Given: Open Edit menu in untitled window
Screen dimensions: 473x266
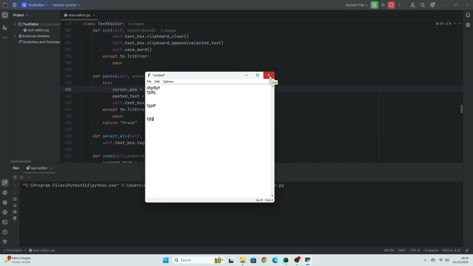Looking at the screenshot, I should click(x=157, y=82).
